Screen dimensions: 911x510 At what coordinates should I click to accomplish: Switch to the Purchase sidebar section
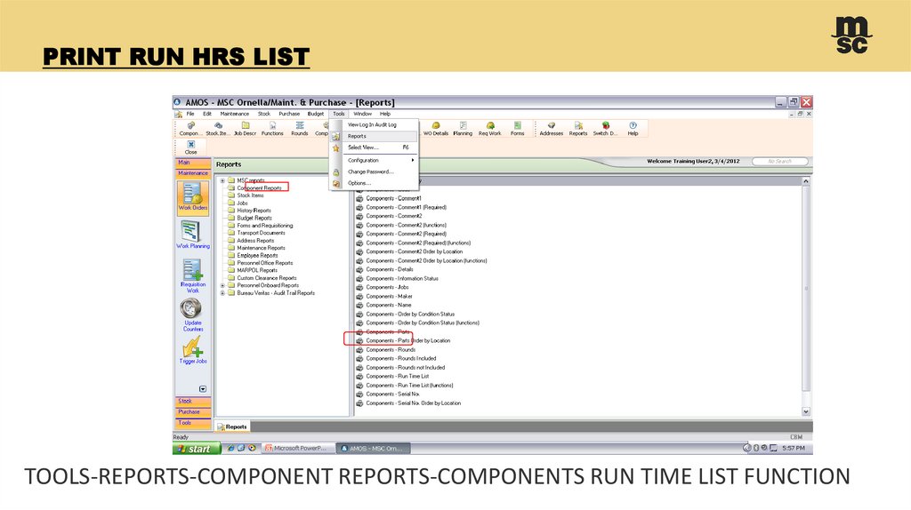pyautogui.click(x=193, y=412)
